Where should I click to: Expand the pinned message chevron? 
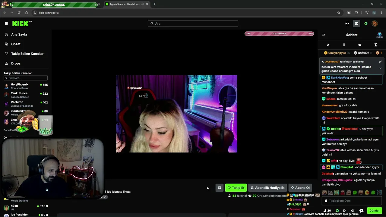point(380,68)
